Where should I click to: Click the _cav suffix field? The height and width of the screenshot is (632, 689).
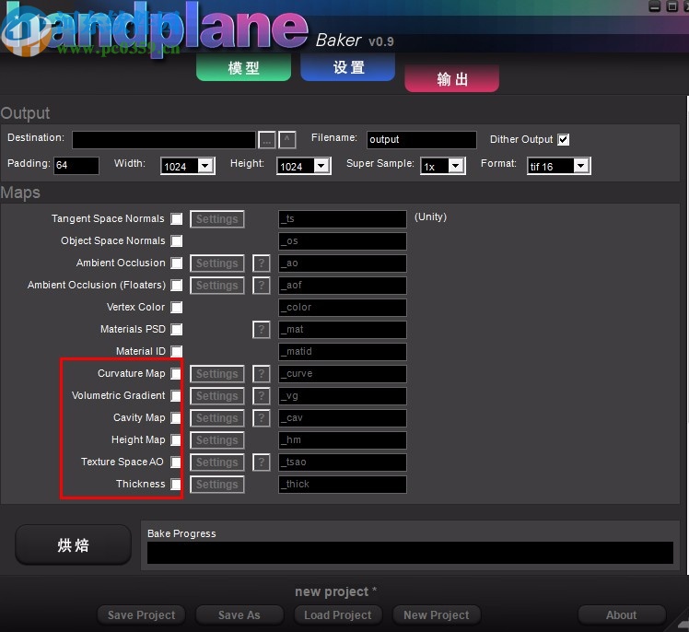point(343,417)
